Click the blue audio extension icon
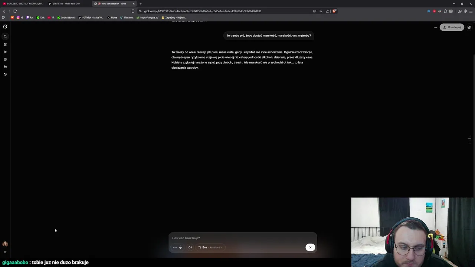The image size is (475, 267). (429, 11)
